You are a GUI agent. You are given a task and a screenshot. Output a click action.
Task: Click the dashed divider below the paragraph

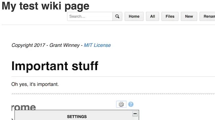click(113, 94)
